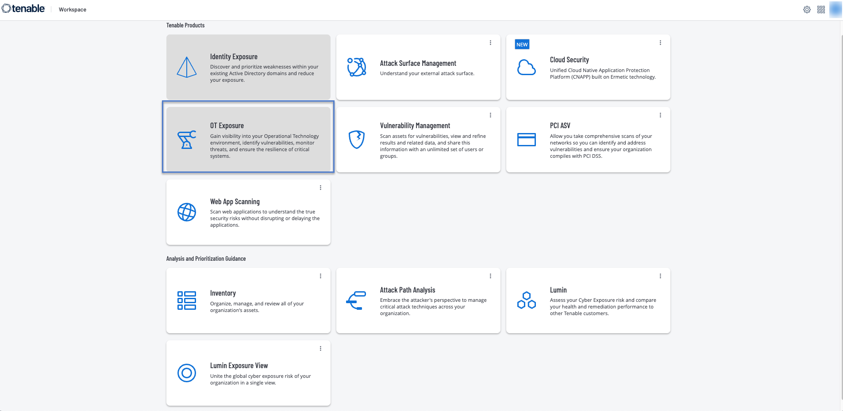Click the Attack Path Analysis icon

click(x=356, y=301)
